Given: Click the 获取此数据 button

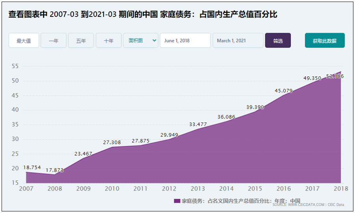Looking at the screenshot, I should 325,40.
